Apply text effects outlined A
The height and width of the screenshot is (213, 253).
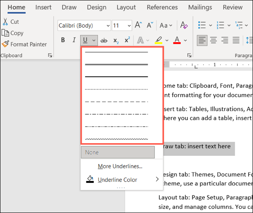click(140, 40)
